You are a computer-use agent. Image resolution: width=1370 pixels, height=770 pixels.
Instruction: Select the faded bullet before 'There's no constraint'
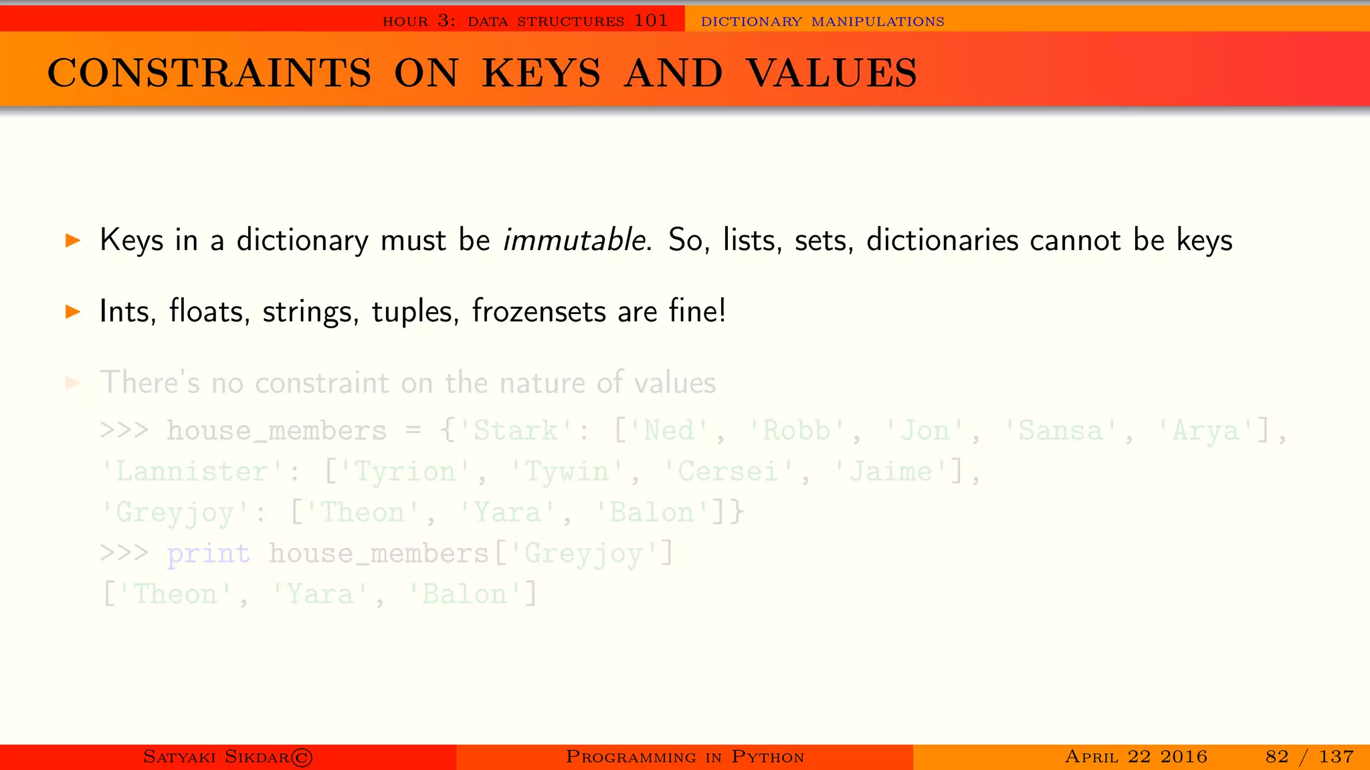point(73,383)
